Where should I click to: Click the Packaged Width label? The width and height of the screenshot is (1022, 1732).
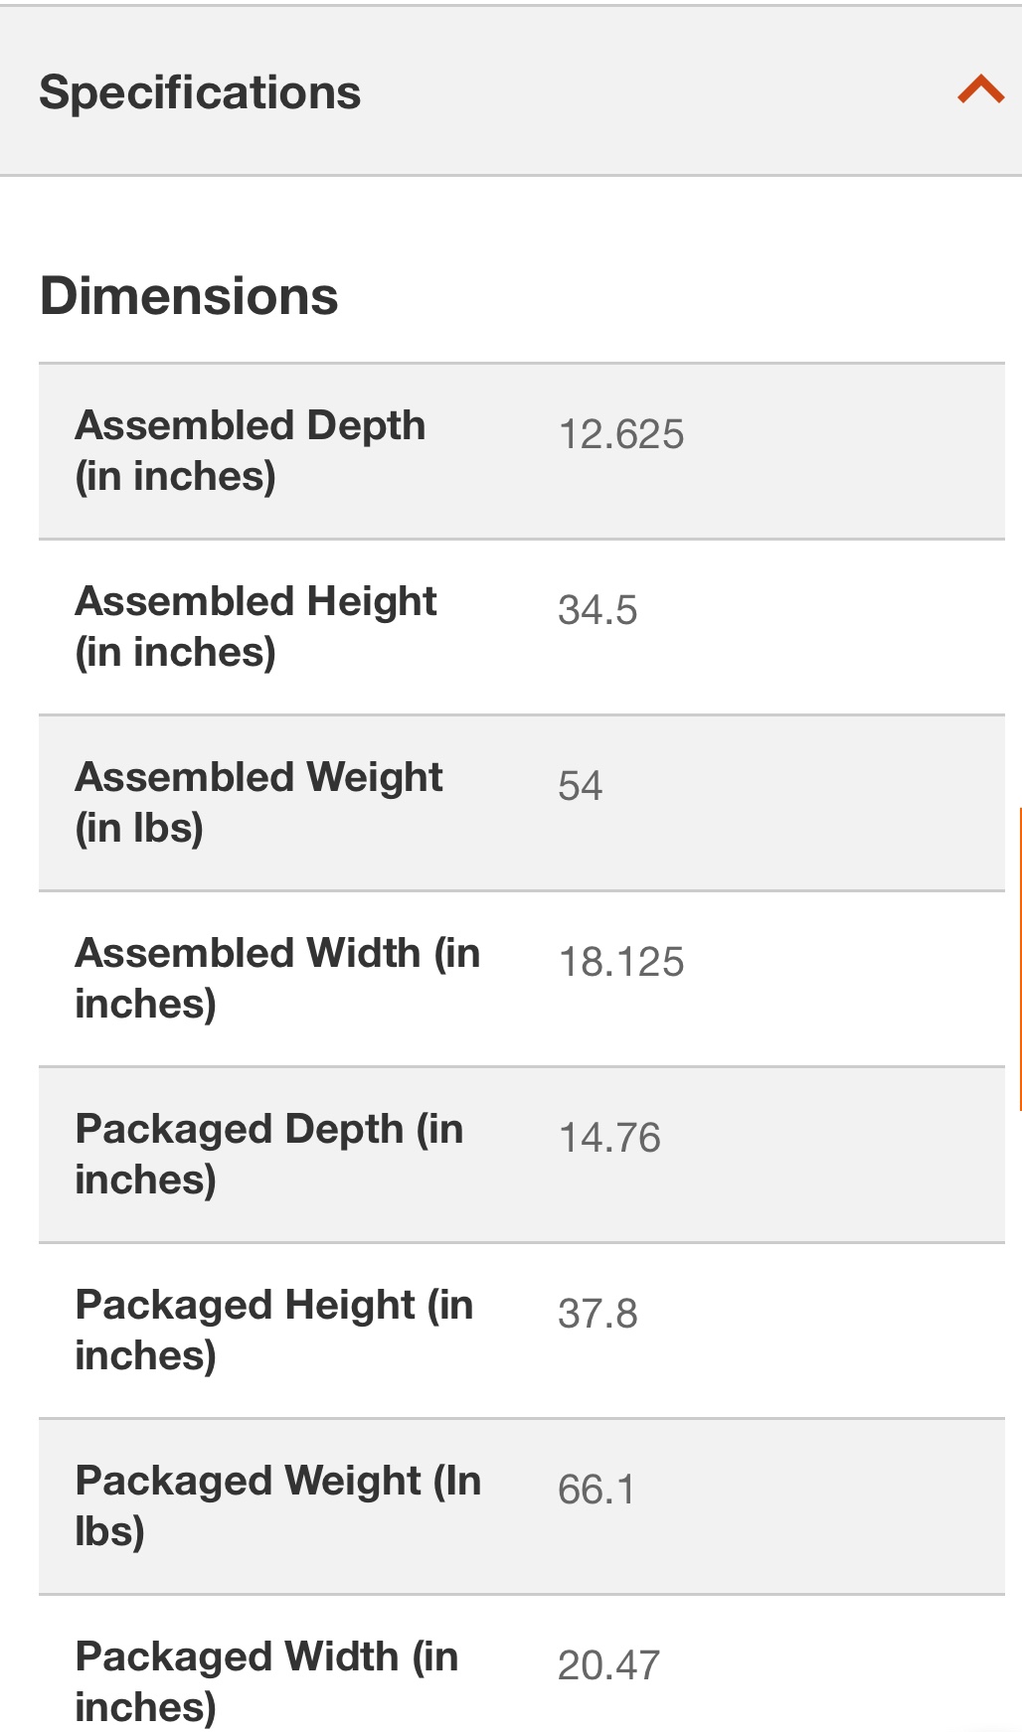[267, 1681]
